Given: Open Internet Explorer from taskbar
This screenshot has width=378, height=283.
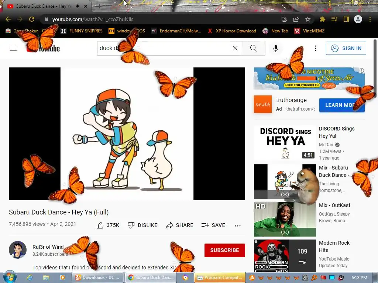Looking at the screenshot, I should click(30, 277).
